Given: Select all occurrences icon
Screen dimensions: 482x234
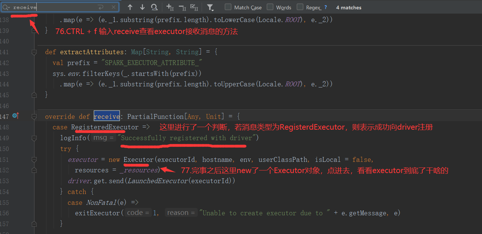Looking at the screenshot, I should click(x=194, y=7).
